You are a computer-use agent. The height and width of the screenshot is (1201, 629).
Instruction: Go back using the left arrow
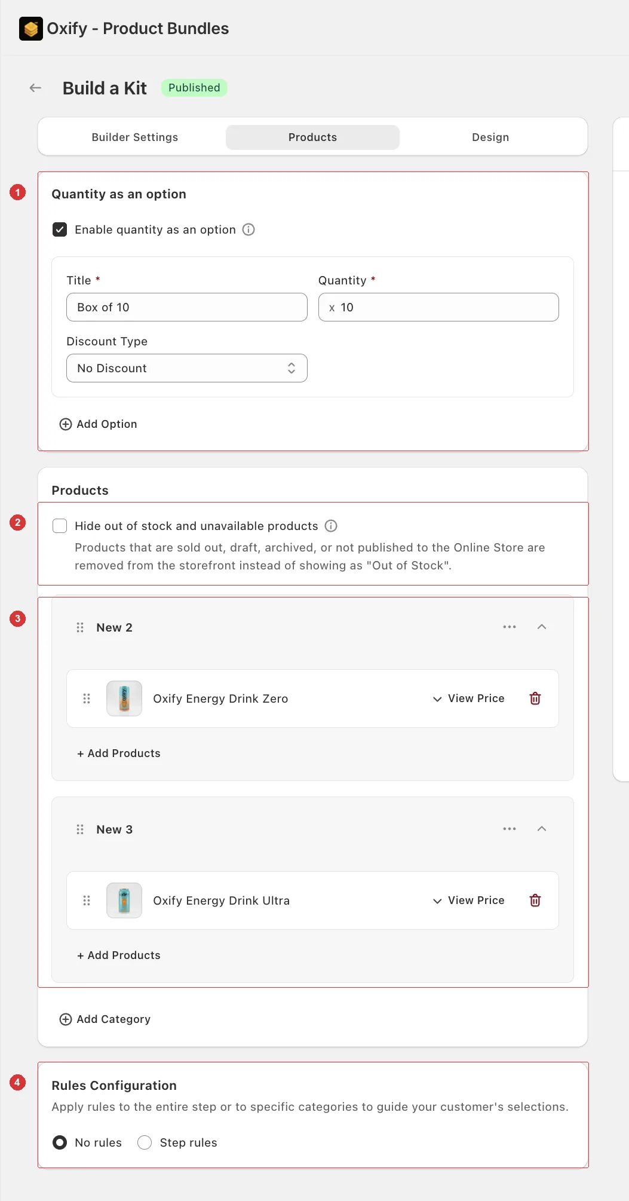[35, 88]
